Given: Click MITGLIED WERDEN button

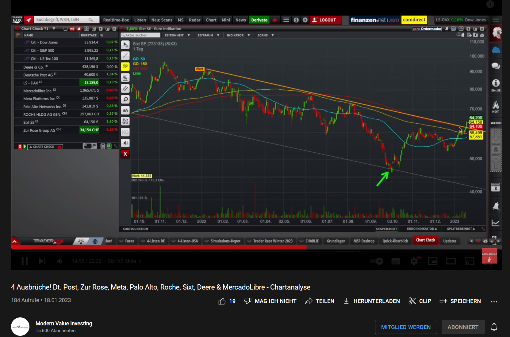Looking at the screenshot, I should coord(406,327).
